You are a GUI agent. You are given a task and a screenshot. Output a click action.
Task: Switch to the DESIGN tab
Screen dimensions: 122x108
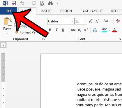(x=66, y=11)
